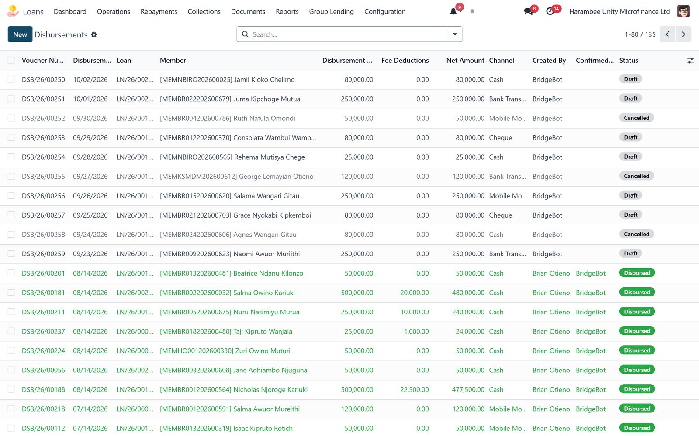Open the notifications bell icon
The width and height of the screenshot is (699, 436).
tap(453, 11)
